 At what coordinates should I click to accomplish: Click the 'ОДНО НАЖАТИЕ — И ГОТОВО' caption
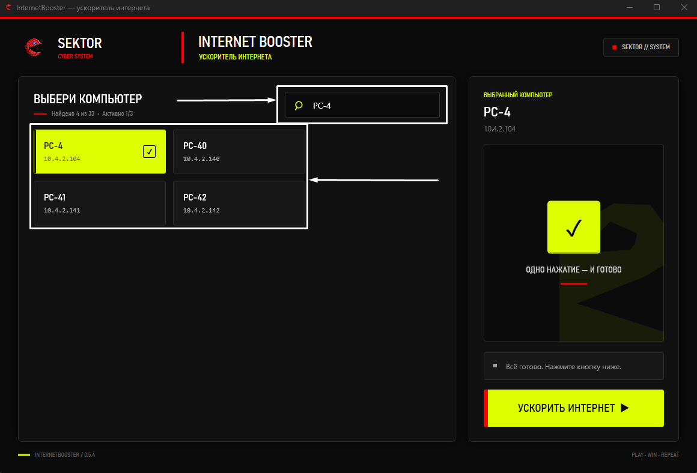(573, 270)
